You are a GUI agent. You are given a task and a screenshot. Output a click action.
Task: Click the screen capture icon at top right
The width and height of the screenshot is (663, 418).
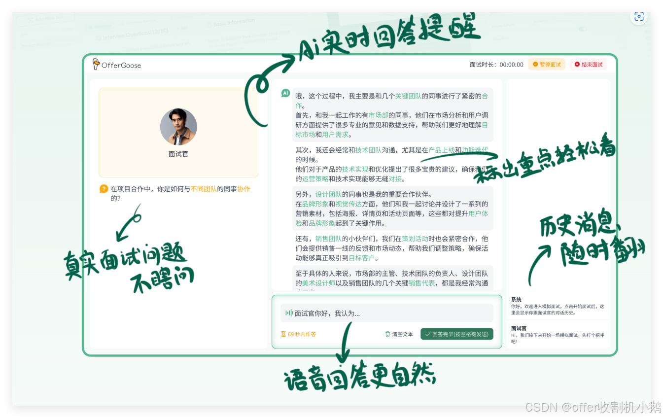(639, 16)
